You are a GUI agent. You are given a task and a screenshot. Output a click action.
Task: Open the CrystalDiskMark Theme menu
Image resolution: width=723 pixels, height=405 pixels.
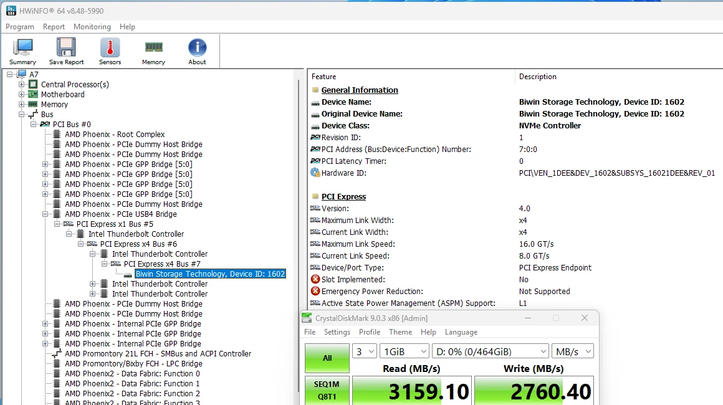pyautogui.click(x=401, y=332)
